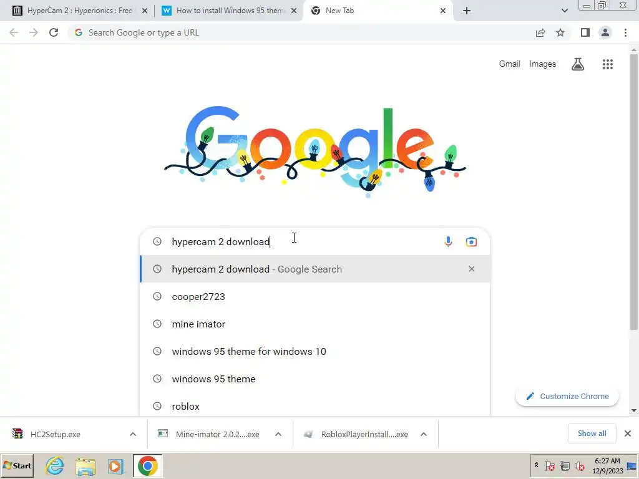Open the taskbar clock and date

click(x=607, y=465)
